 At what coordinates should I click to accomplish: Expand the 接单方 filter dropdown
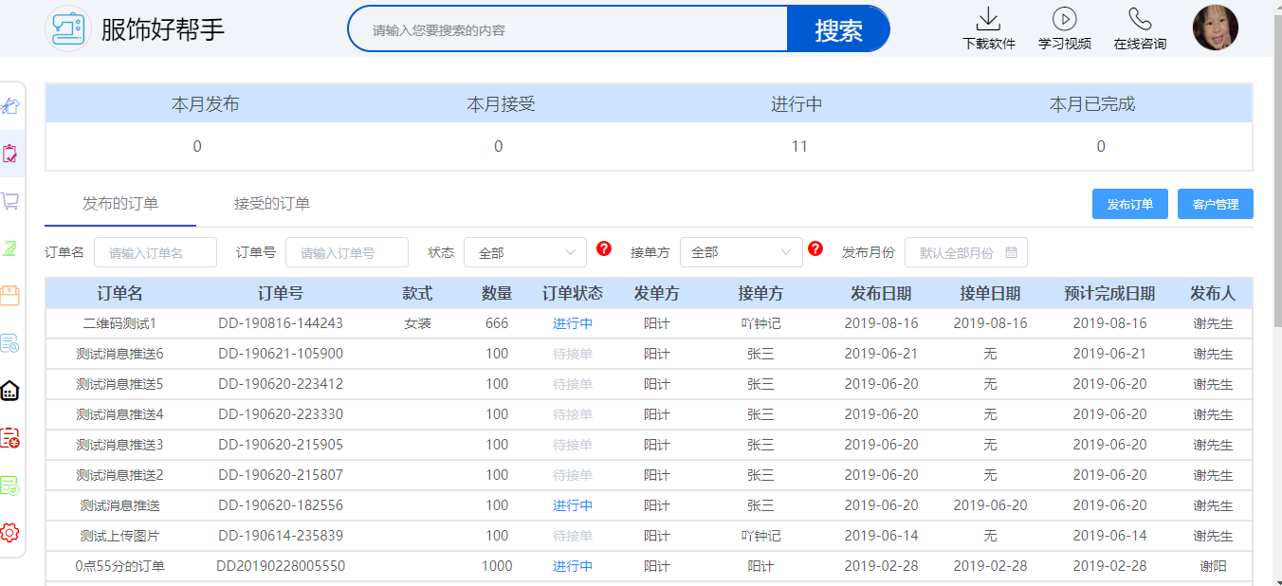pyautogui.click(x=742, y=252)
